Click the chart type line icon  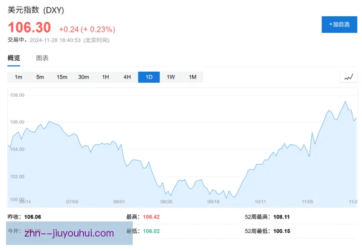(349, 77)
